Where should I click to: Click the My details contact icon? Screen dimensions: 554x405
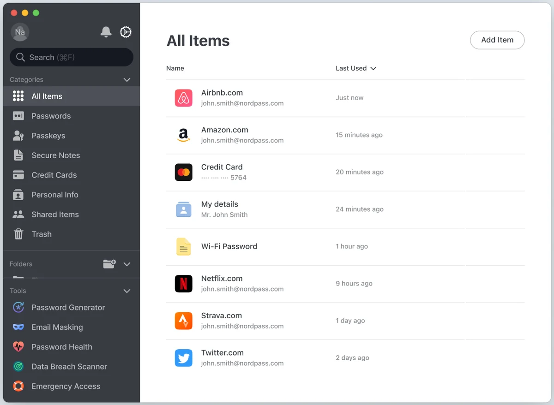[x=183, y=209]
